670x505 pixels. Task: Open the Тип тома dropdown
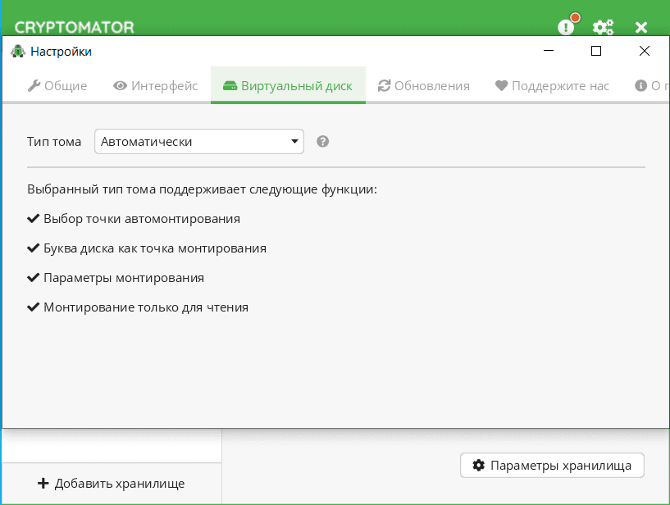coord(198,142)
